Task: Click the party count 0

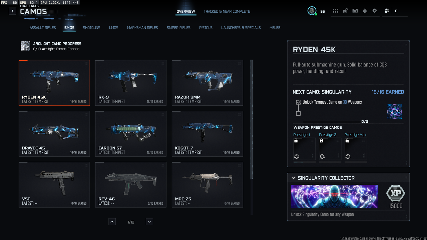Action: (x=396, y=11)
